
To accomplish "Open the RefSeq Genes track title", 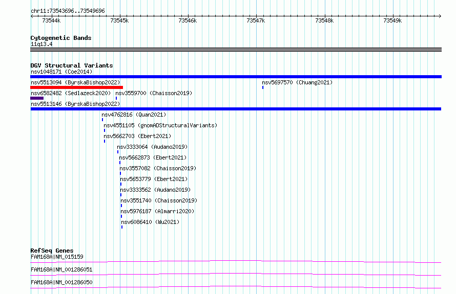I will pyautogui.click(x=52, y=251).
